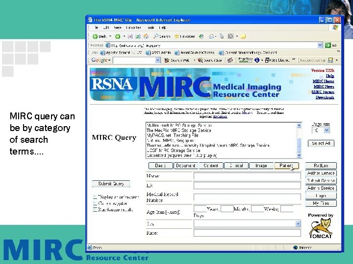
Task: Open the Author Service button
Action: coord(321,173)
